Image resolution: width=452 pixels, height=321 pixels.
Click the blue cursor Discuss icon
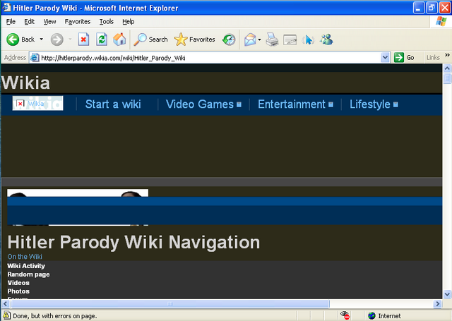tap(308, 40)
